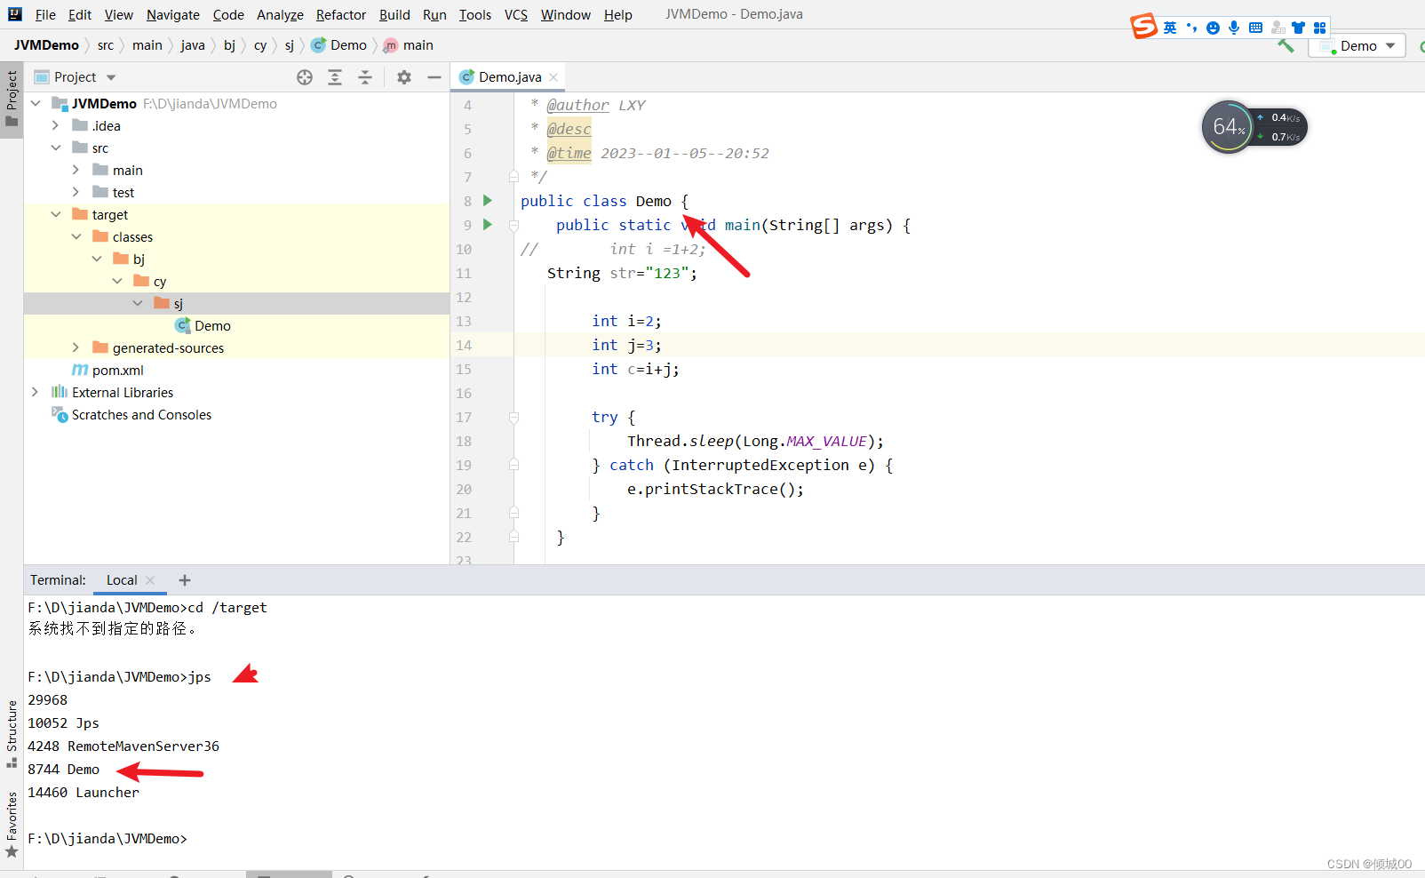
Task: Open the File menu
Action: 45,15
